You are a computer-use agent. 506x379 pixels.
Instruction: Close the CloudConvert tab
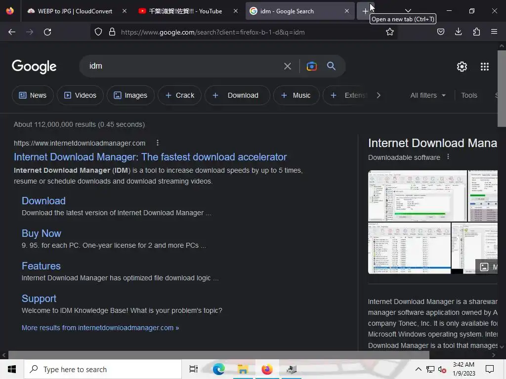click(x=124, y=11)
